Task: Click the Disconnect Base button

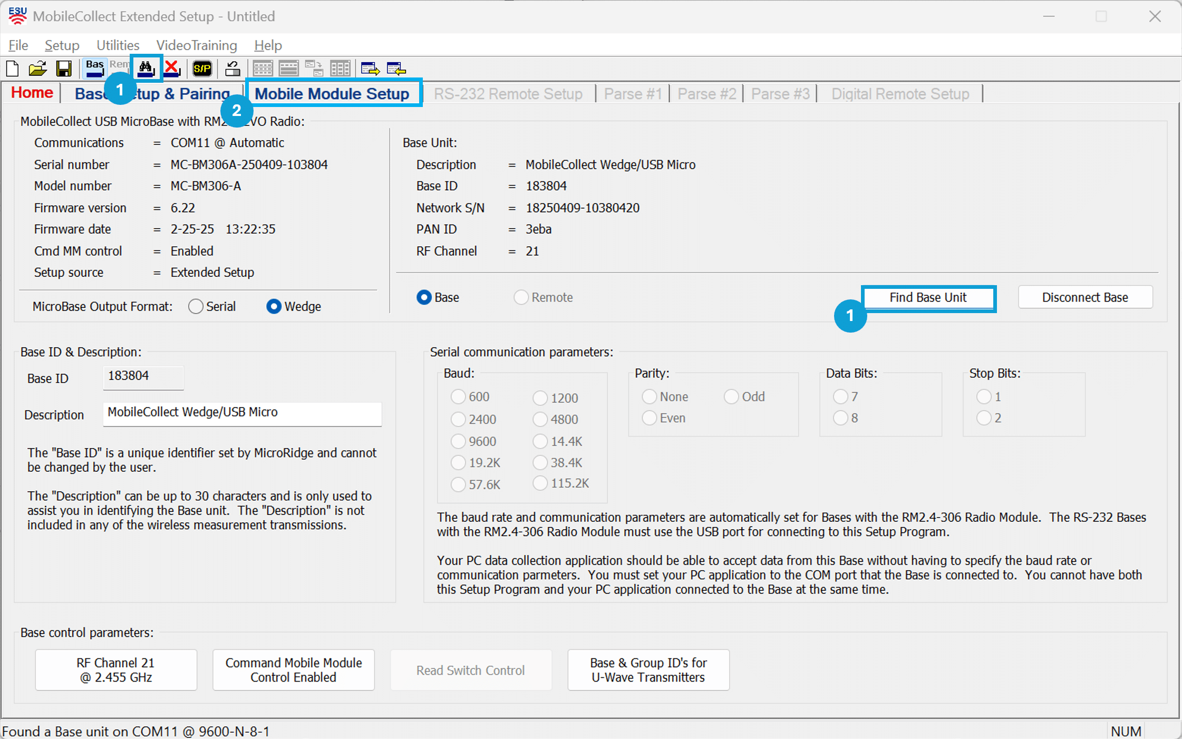Action: pos(1085,297)
